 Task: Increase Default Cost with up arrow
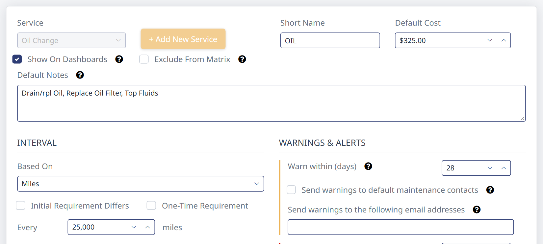pyautogui.click(x=504, y=40)
